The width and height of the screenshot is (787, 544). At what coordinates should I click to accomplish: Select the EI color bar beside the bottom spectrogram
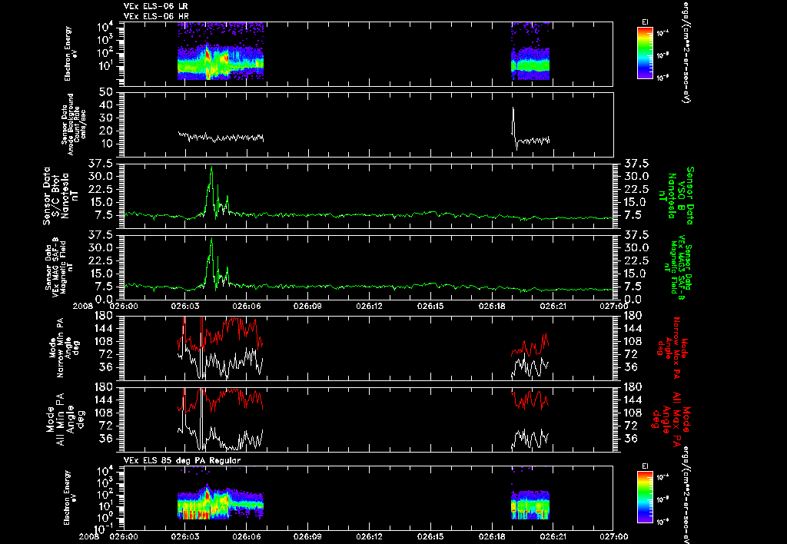(x=645, y=497)
